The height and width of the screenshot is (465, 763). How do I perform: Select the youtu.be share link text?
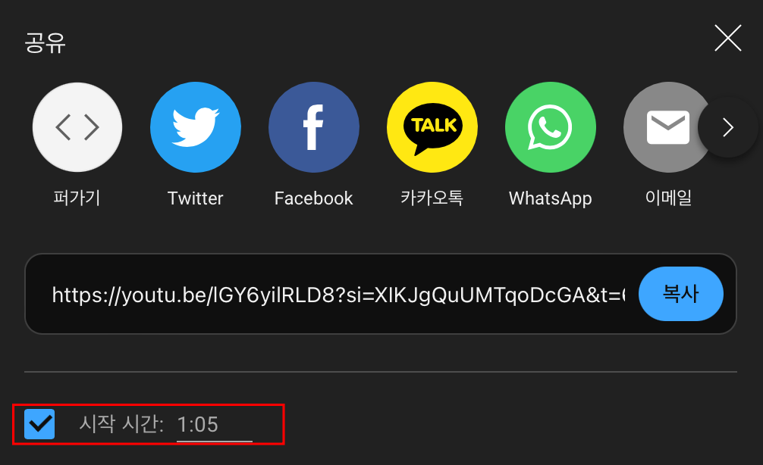339,295
